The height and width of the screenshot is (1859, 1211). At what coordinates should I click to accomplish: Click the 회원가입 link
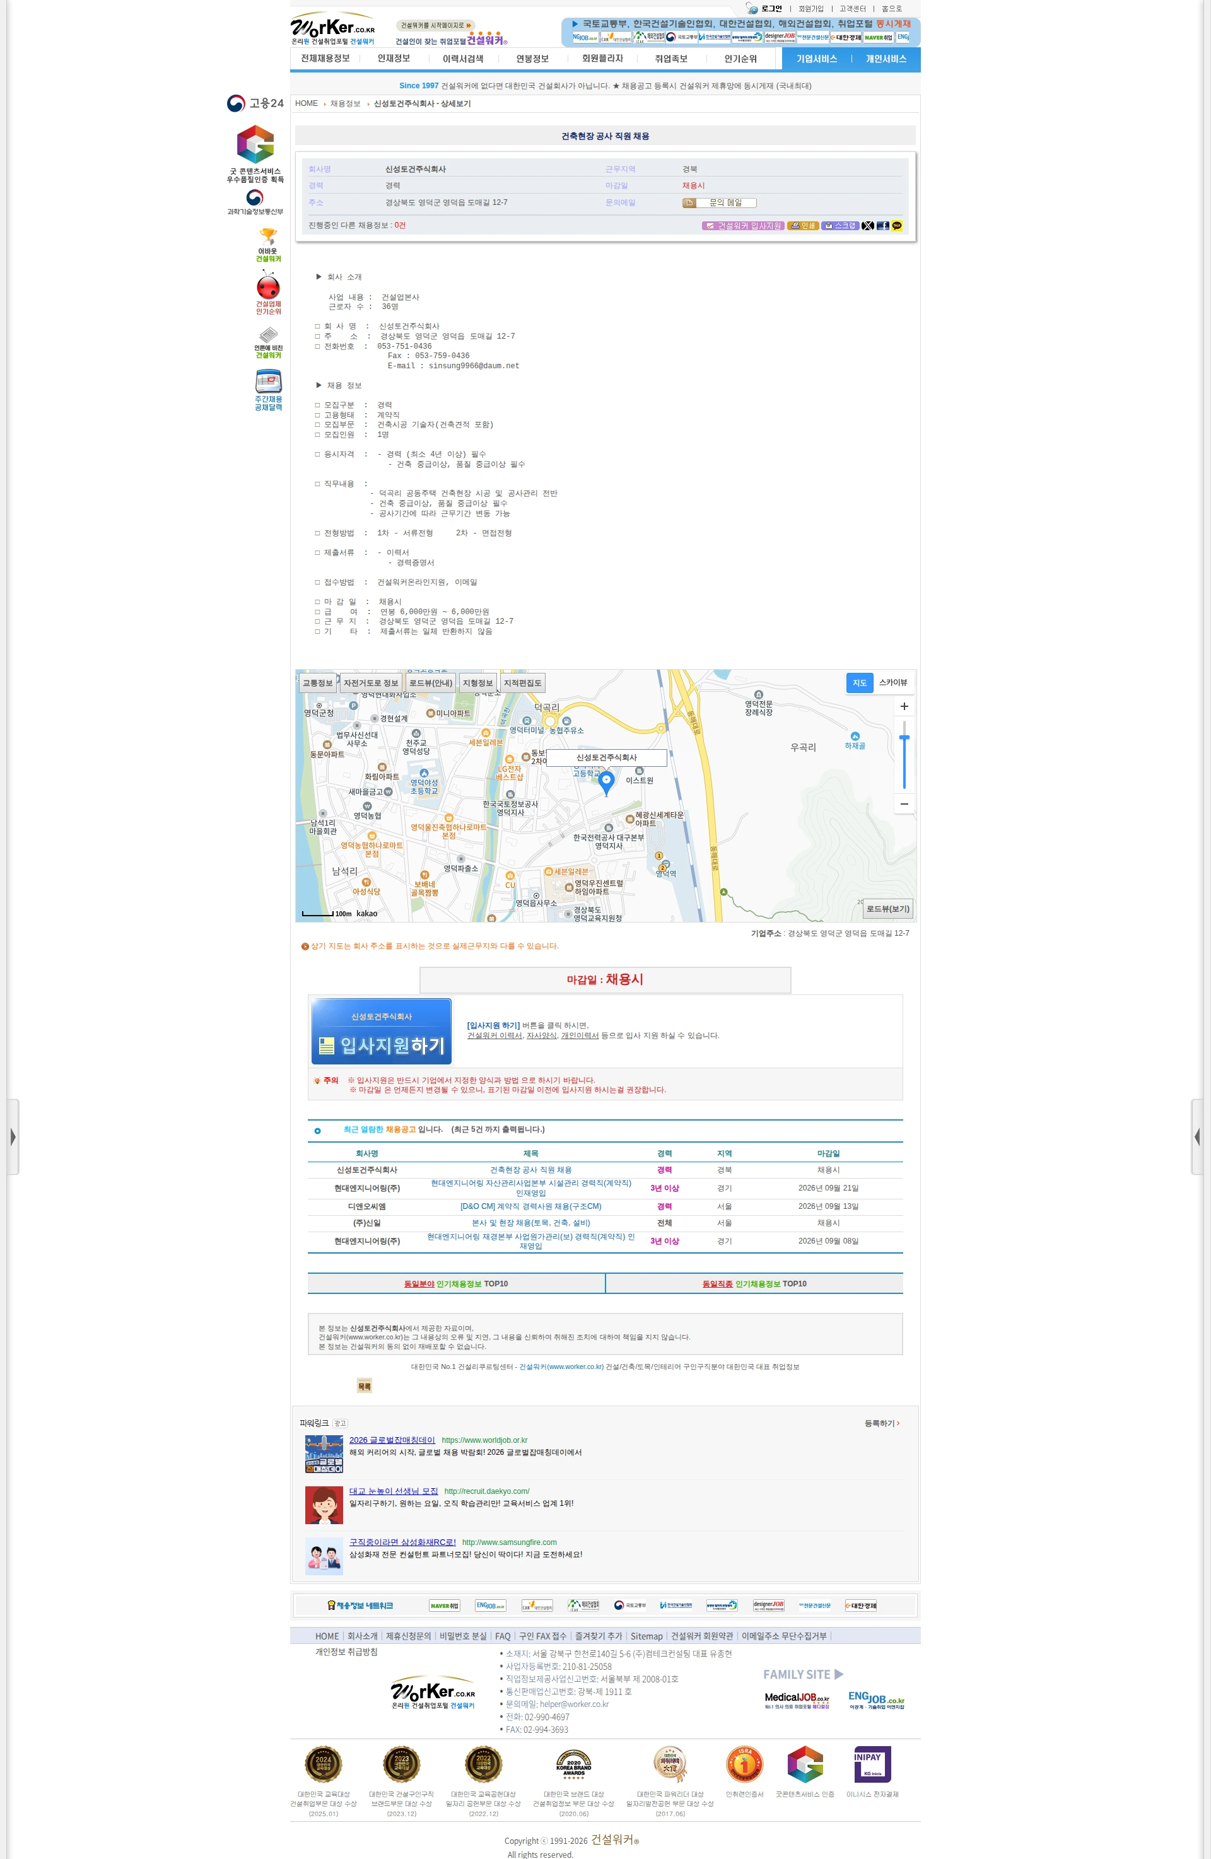point(811,9)
